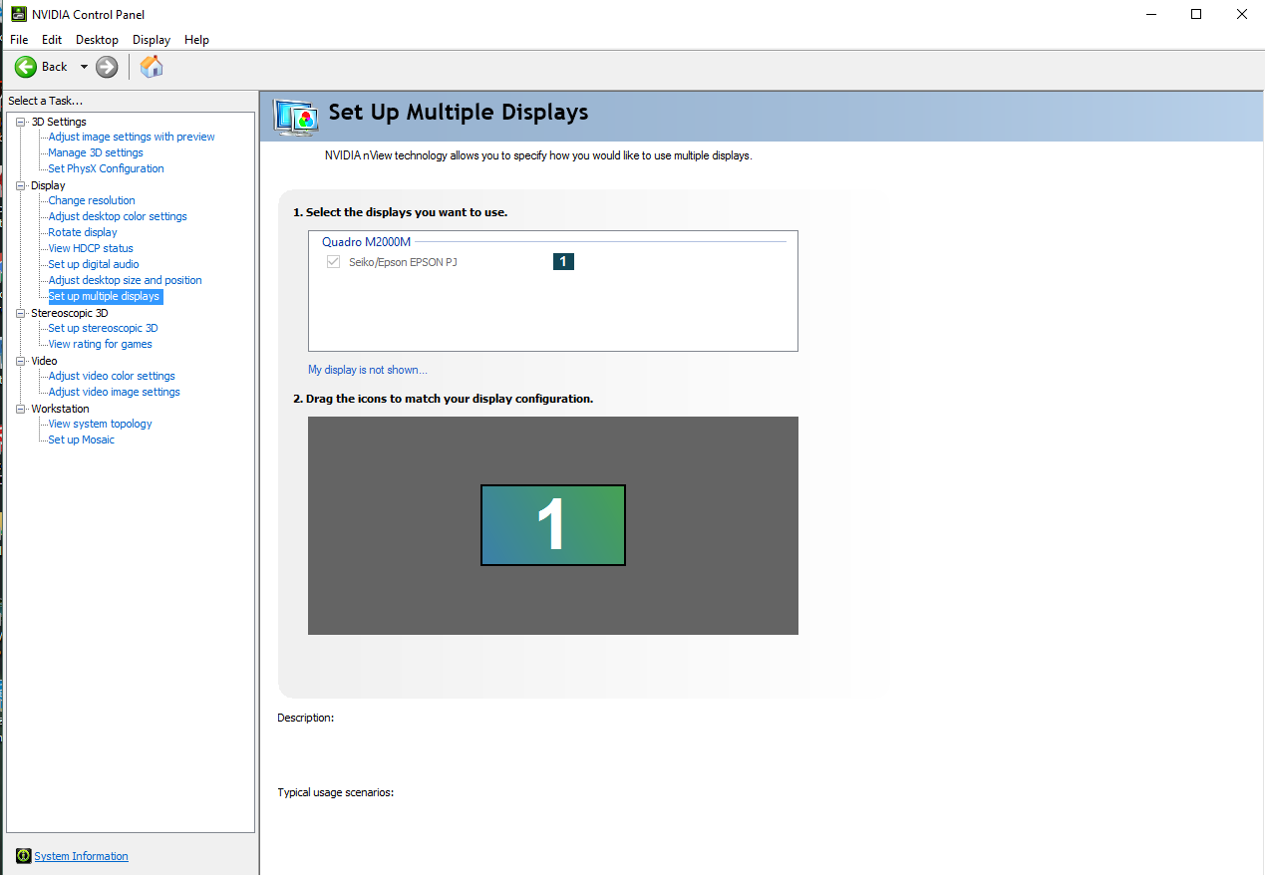The image size is (1265, 875).
Task: Select View rating for games
Action: tap(100, 344)
